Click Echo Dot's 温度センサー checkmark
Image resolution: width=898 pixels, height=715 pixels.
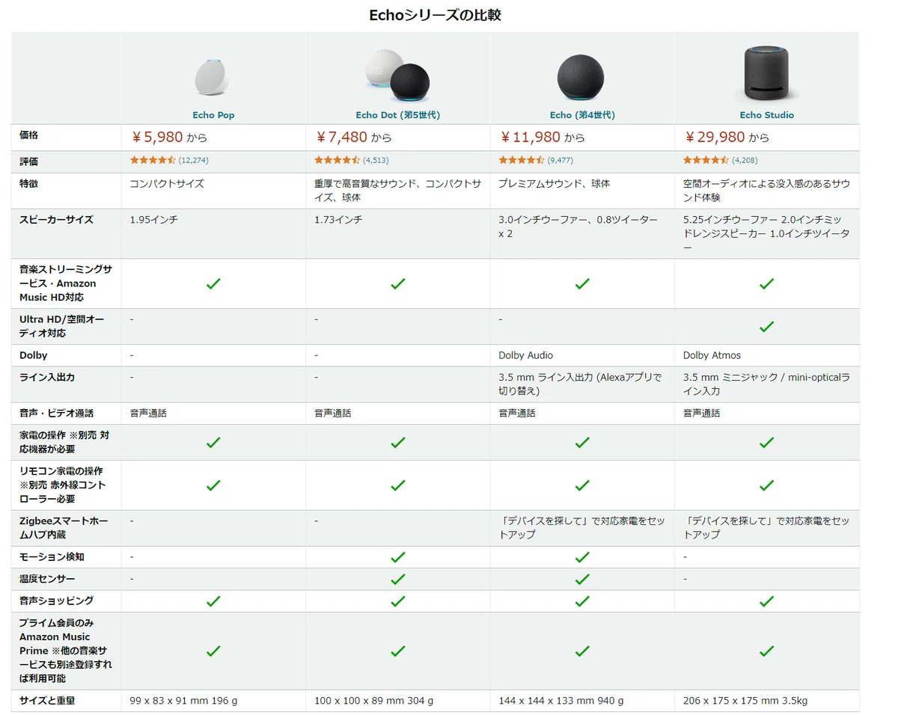click(398, 579)
